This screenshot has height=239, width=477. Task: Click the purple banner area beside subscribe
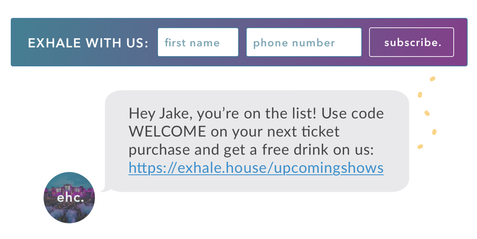click(460, 42)
